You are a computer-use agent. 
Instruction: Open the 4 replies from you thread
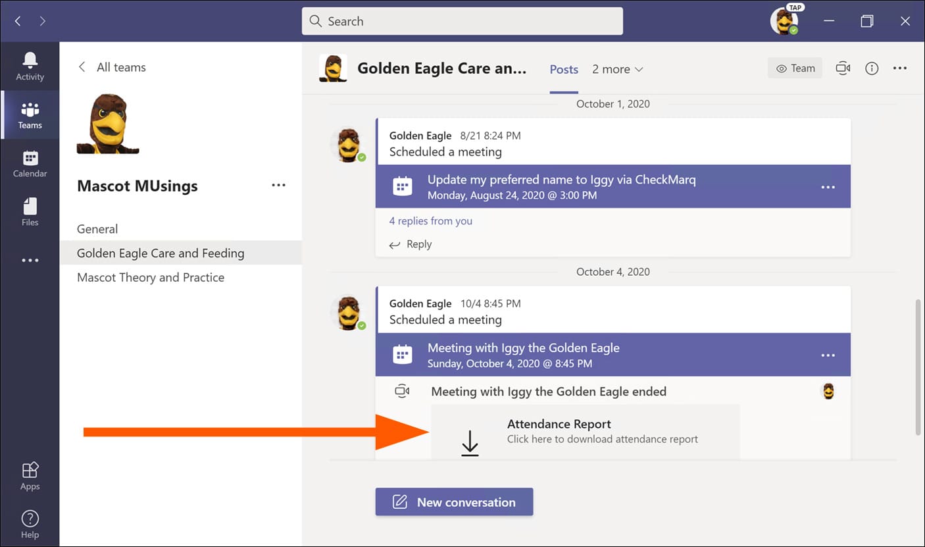click(431, 221)
